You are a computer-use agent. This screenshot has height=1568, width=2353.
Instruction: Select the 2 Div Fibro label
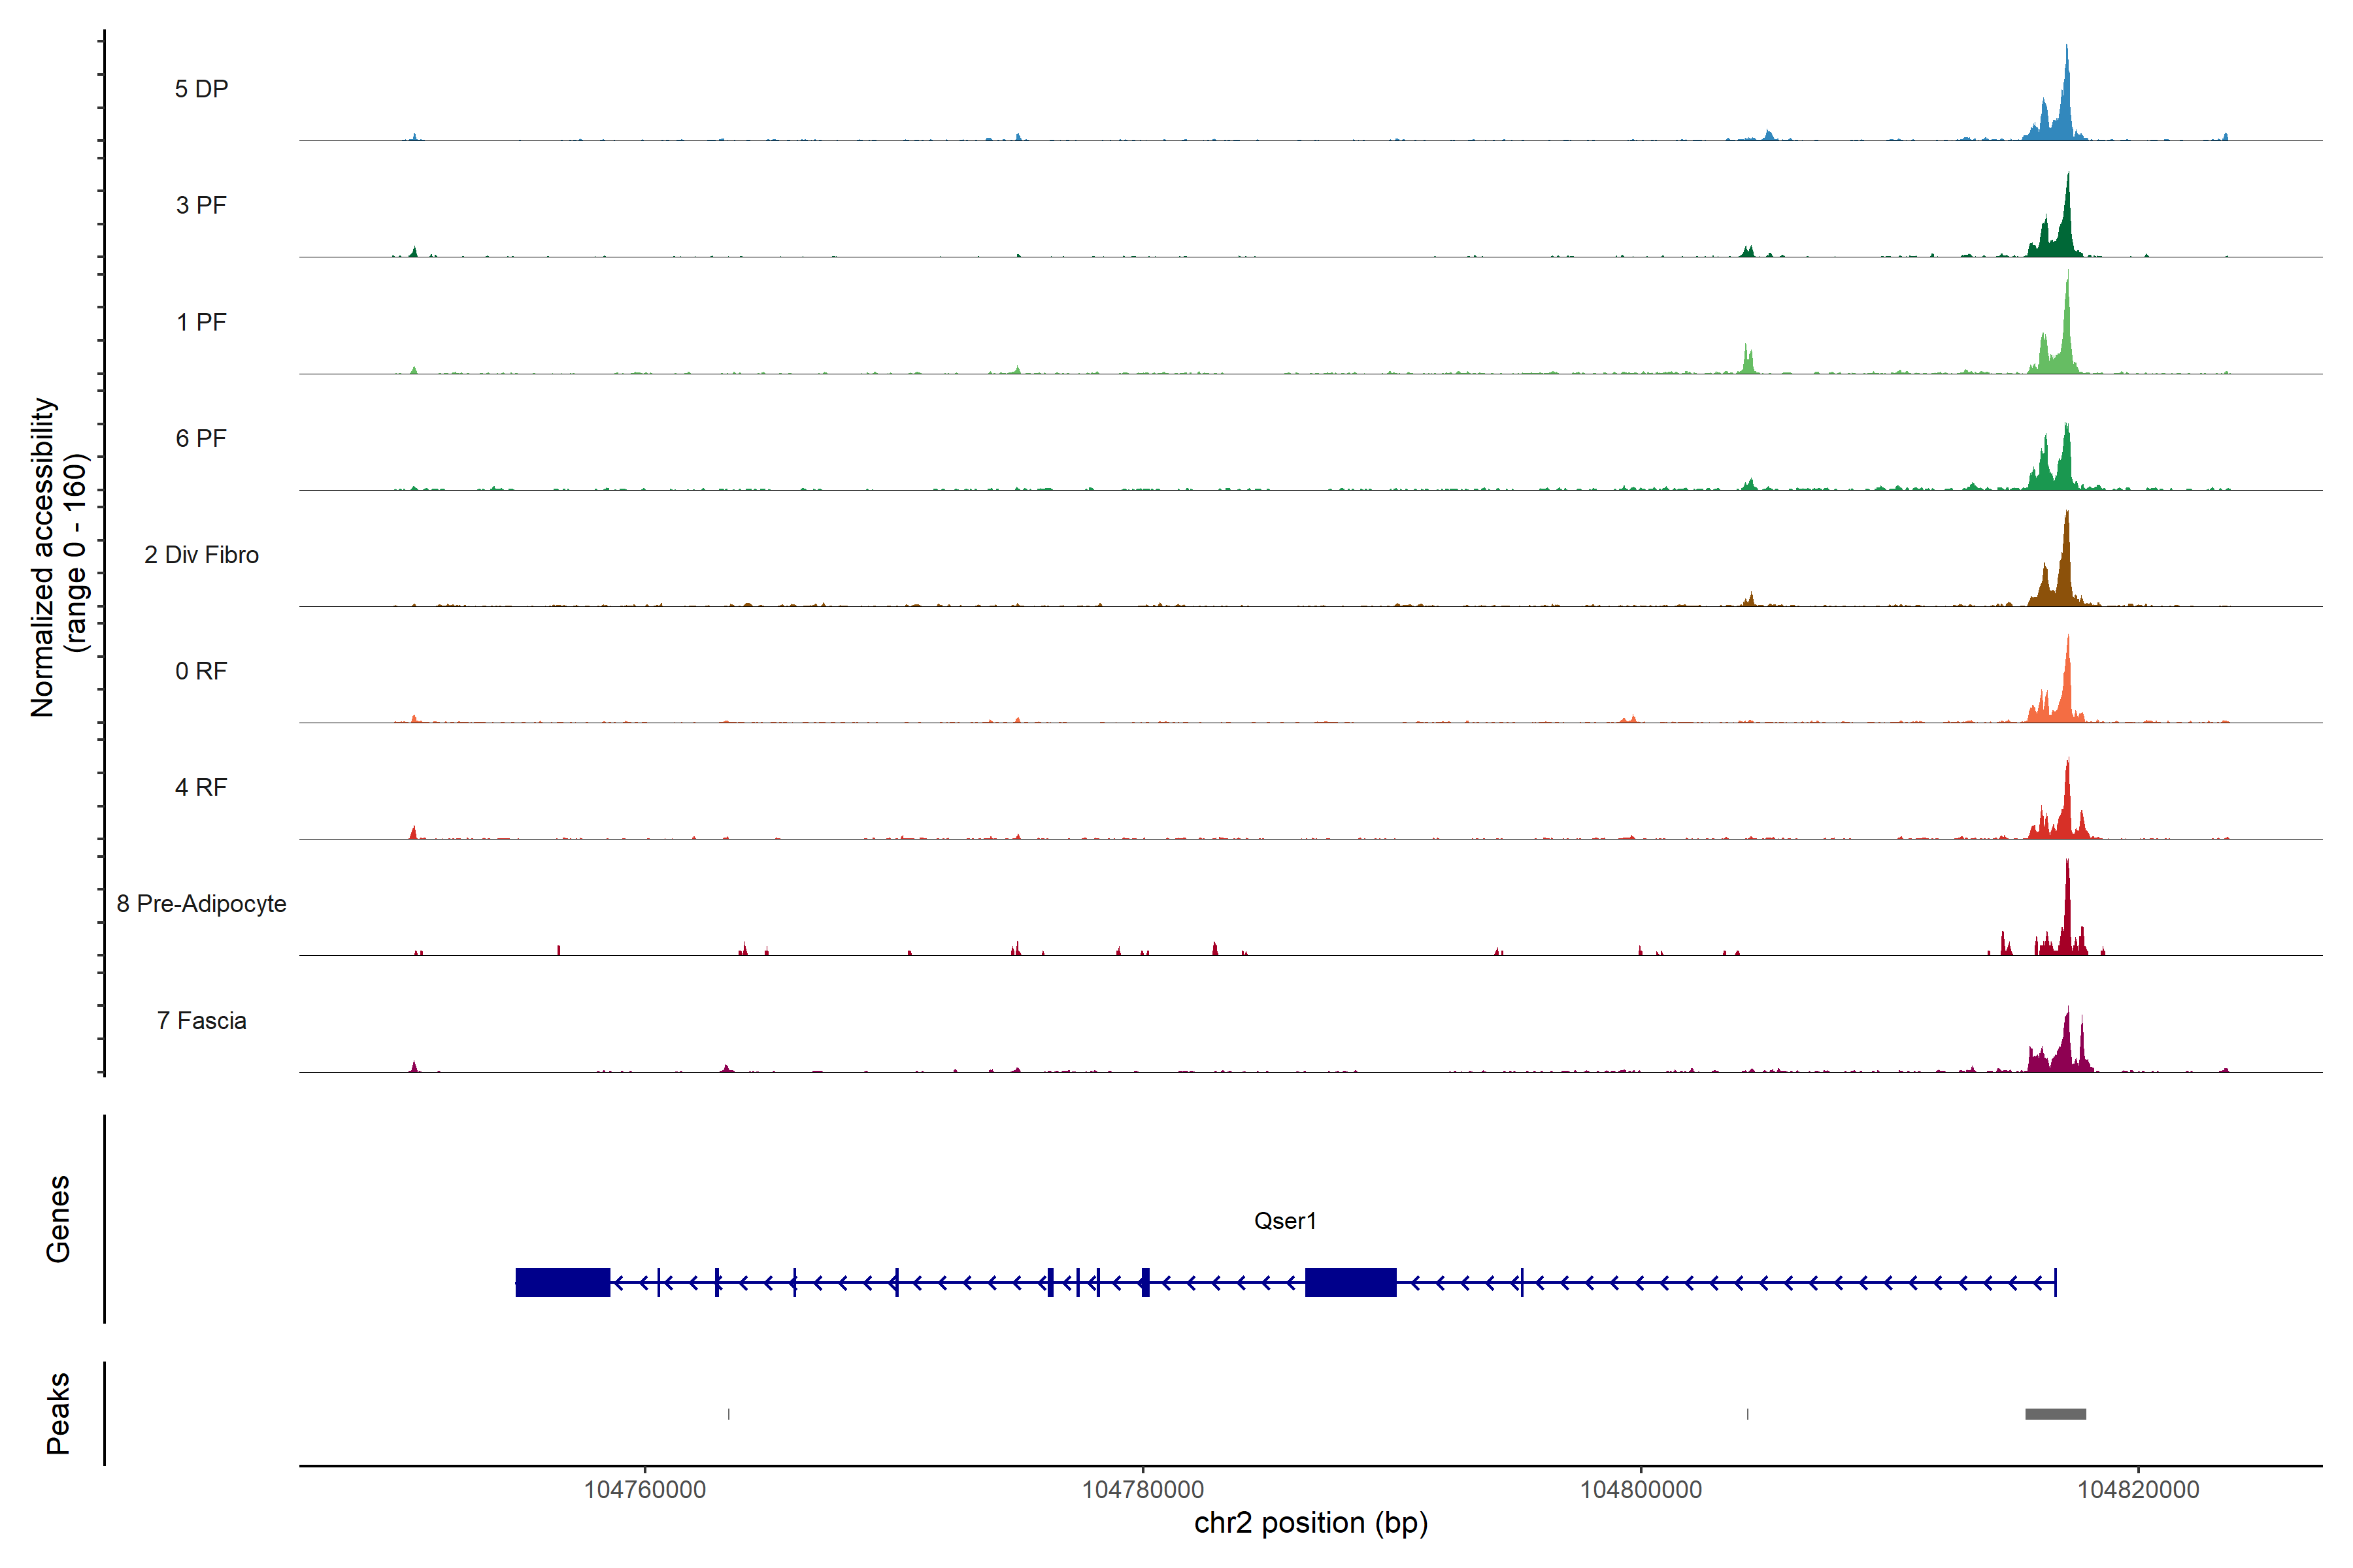coord(201,555)
